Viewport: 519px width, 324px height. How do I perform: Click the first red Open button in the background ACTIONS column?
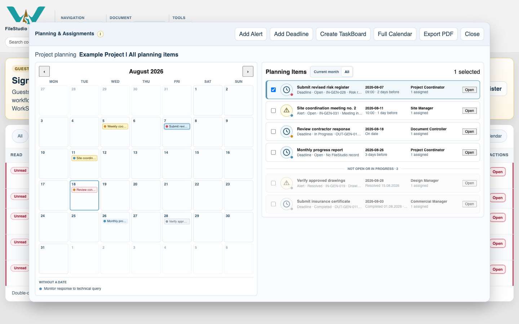click(x=498, y=172)
